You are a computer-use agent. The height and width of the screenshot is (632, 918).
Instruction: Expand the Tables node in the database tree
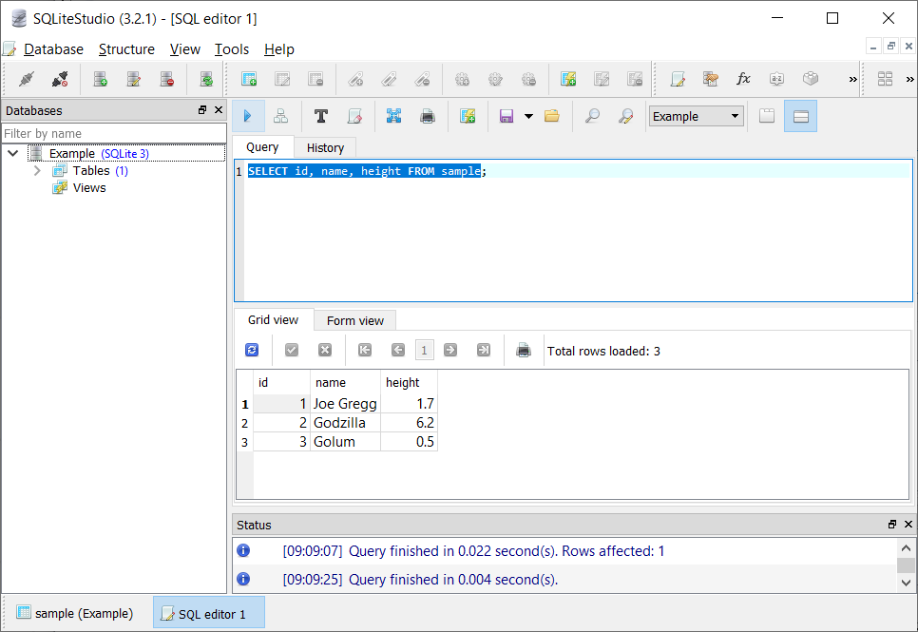(x=37, y=170)
